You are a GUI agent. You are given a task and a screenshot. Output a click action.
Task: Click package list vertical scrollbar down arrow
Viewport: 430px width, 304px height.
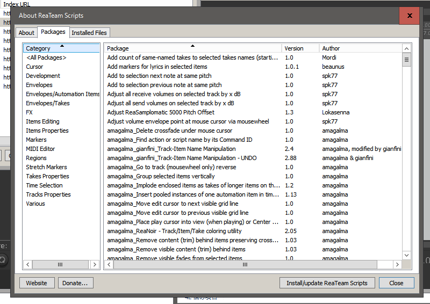coord(407,256)
